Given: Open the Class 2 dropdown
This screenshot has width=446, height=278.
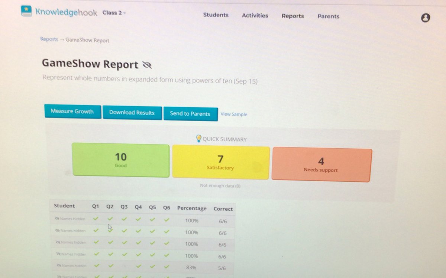Looking at the screenshot, I should click(x=114, y=12).
